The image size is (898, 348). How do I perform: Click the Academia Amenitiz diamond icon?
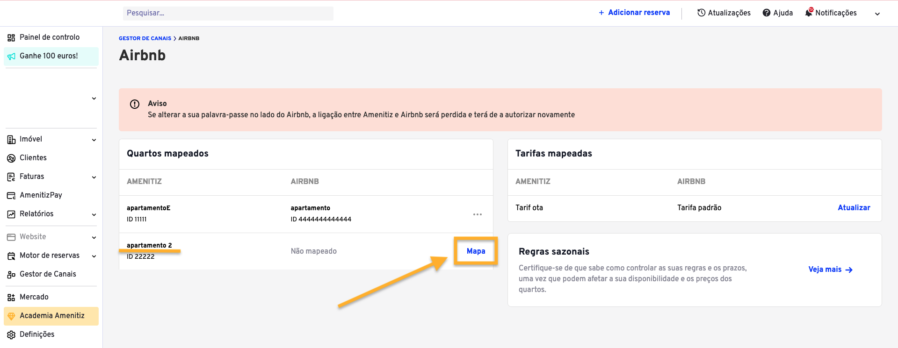(11, 316)
